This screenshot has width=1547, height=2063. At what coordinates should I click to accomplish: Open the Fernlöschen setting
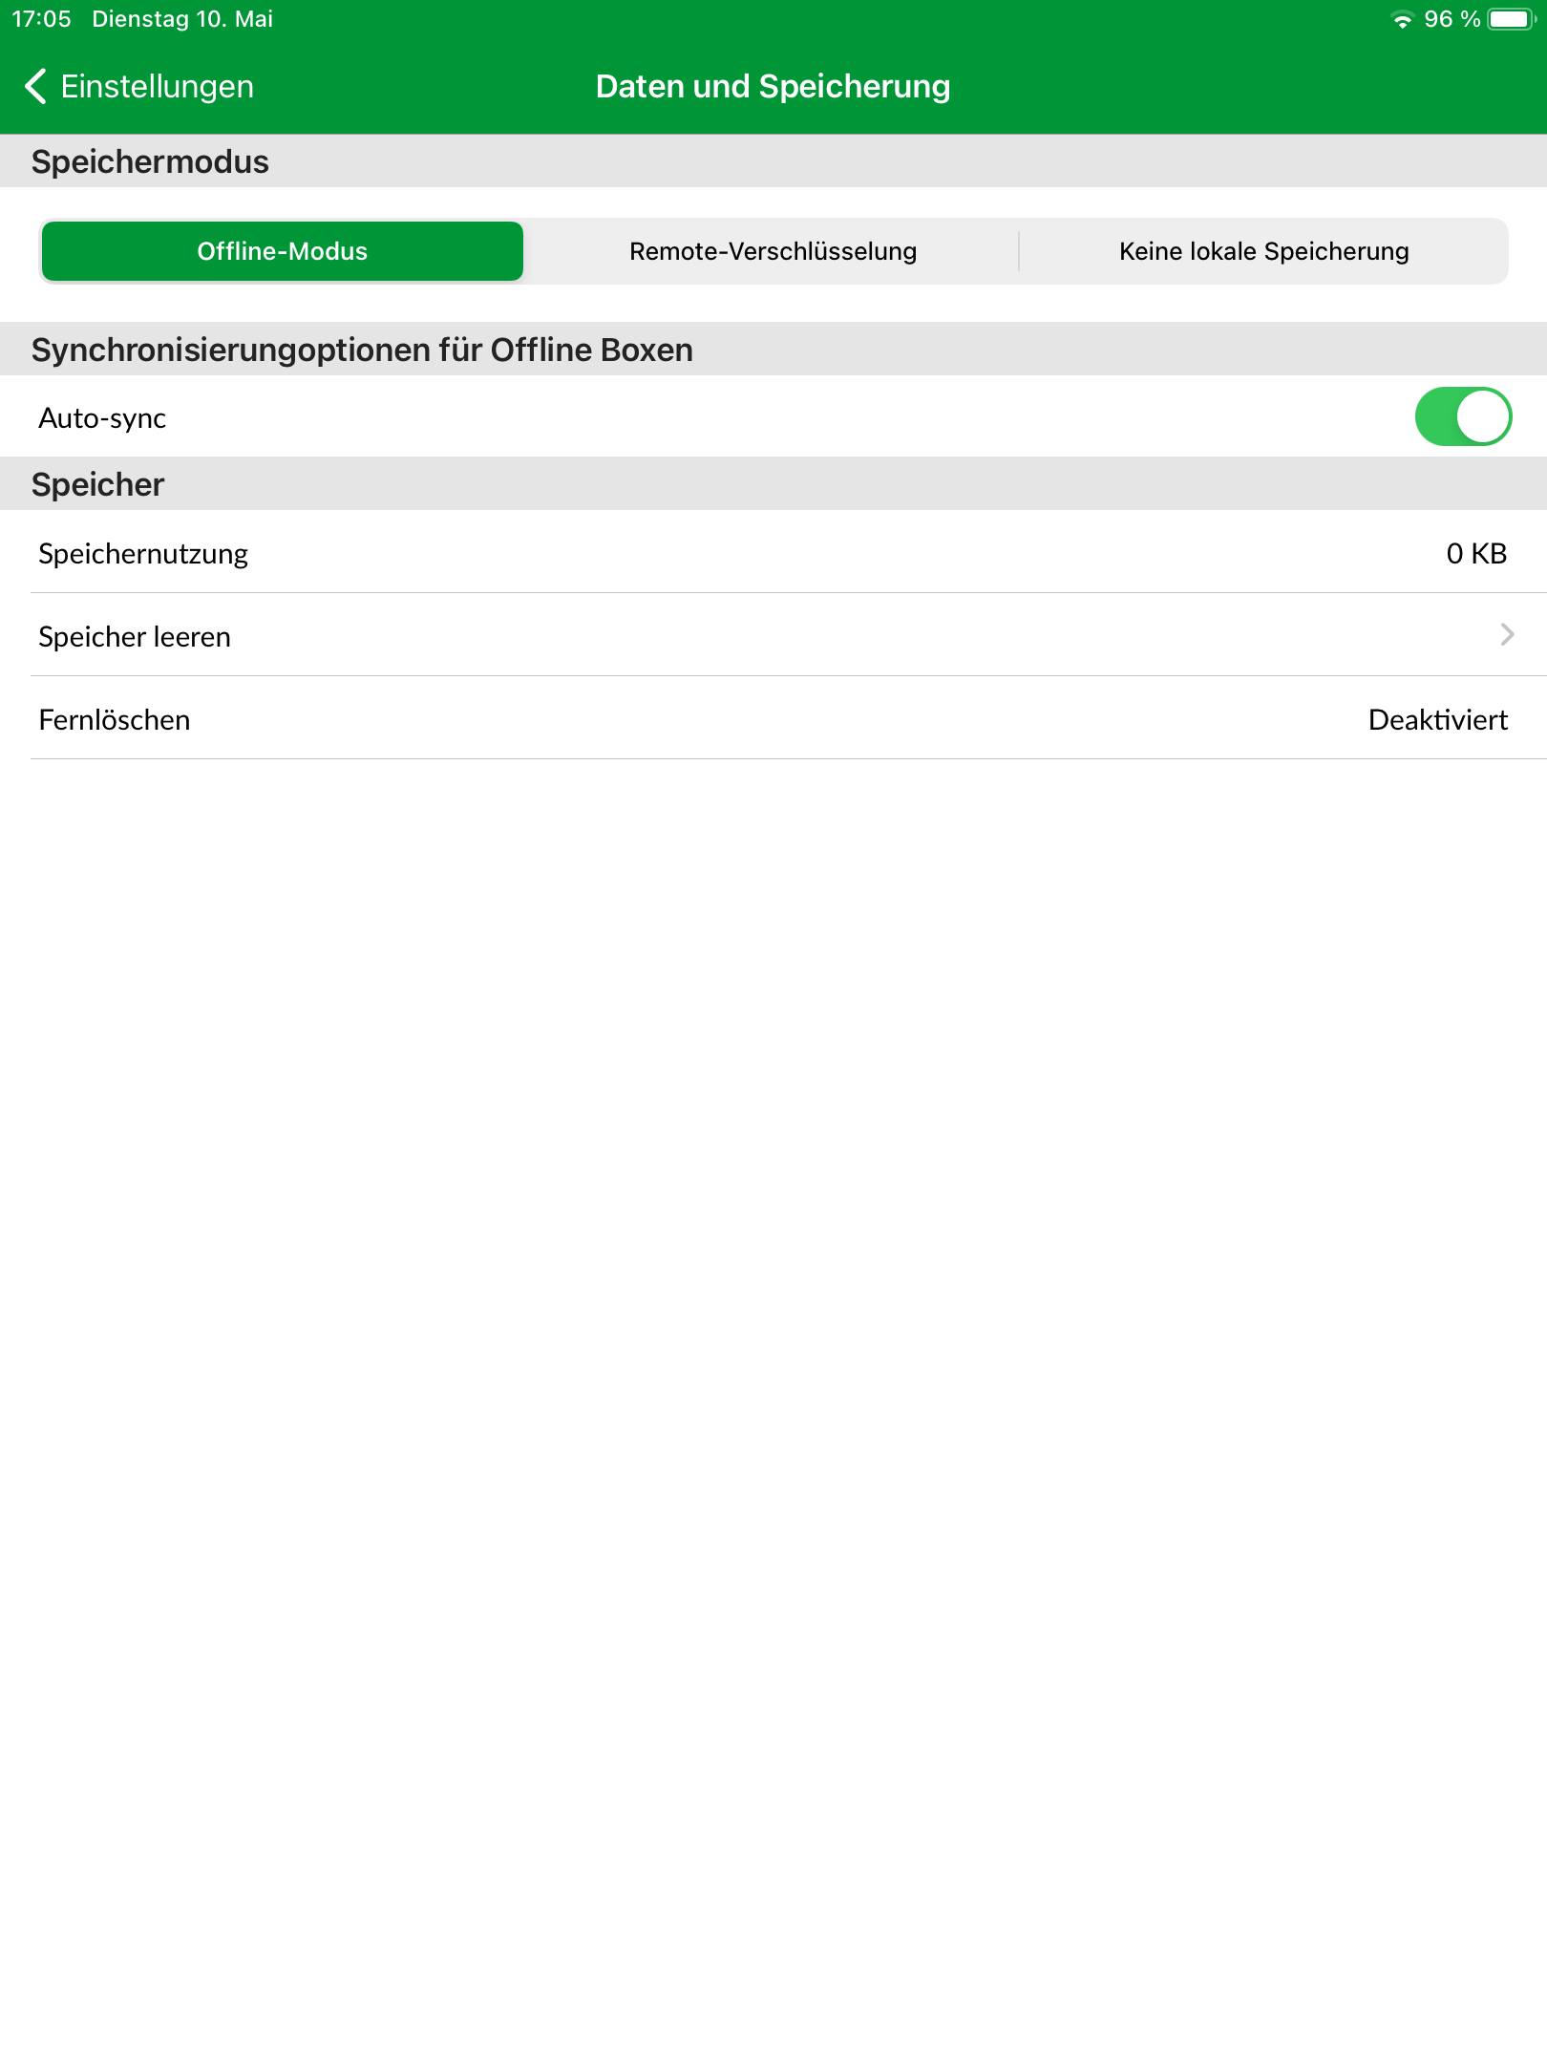point(773,718)
